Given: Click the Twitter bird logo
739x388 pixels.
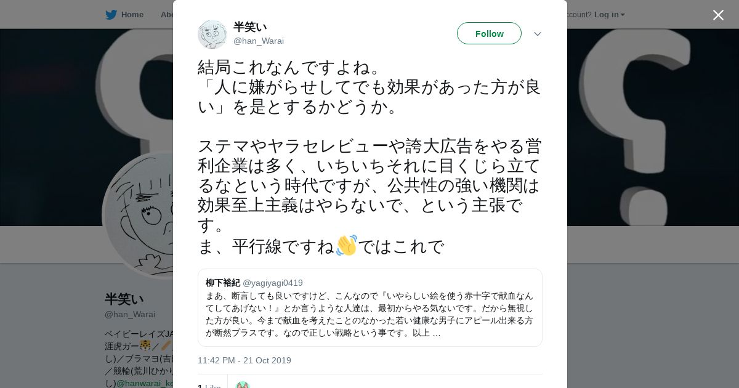Looking at the screenshot, I should click(x=111, y=15).
